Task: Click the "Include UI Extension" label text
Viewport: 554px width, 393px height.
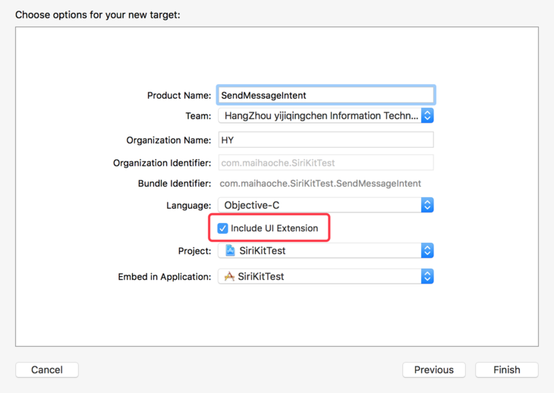Action: pyautogui.click(x=274, y=228)
